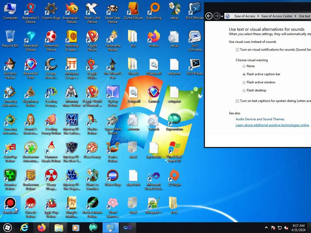Select the Firefox desktop shortcut
The width and height of the screenshot is (311, 233).
coord(154,39)
